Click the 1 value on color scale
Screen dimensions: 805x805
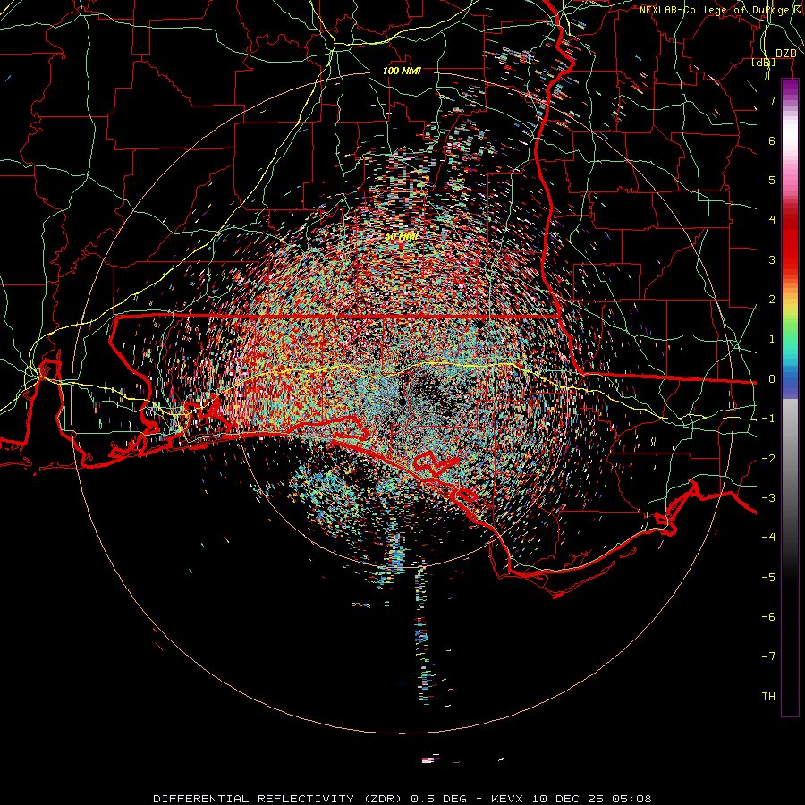pos(772,339)
